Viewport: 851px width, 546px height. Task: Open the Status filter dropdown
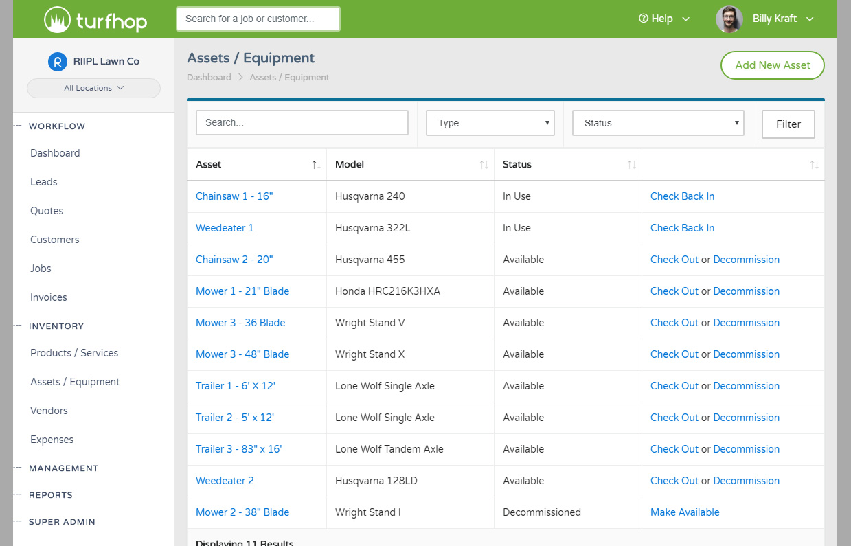click(x=657, y=122)
